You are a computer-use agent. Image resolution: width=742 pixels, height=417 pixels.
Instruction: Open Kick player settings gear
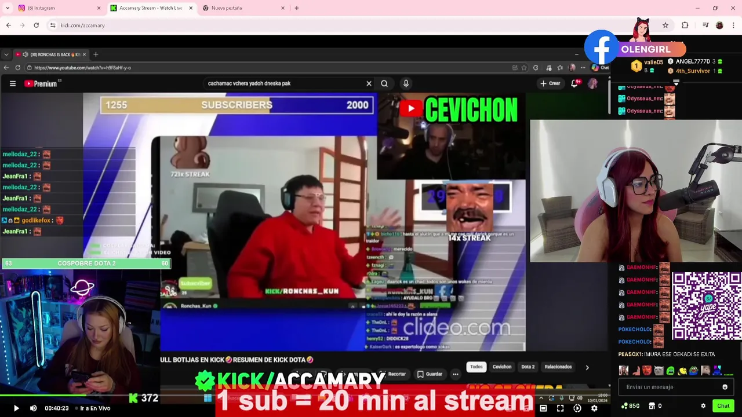point(594,408)
